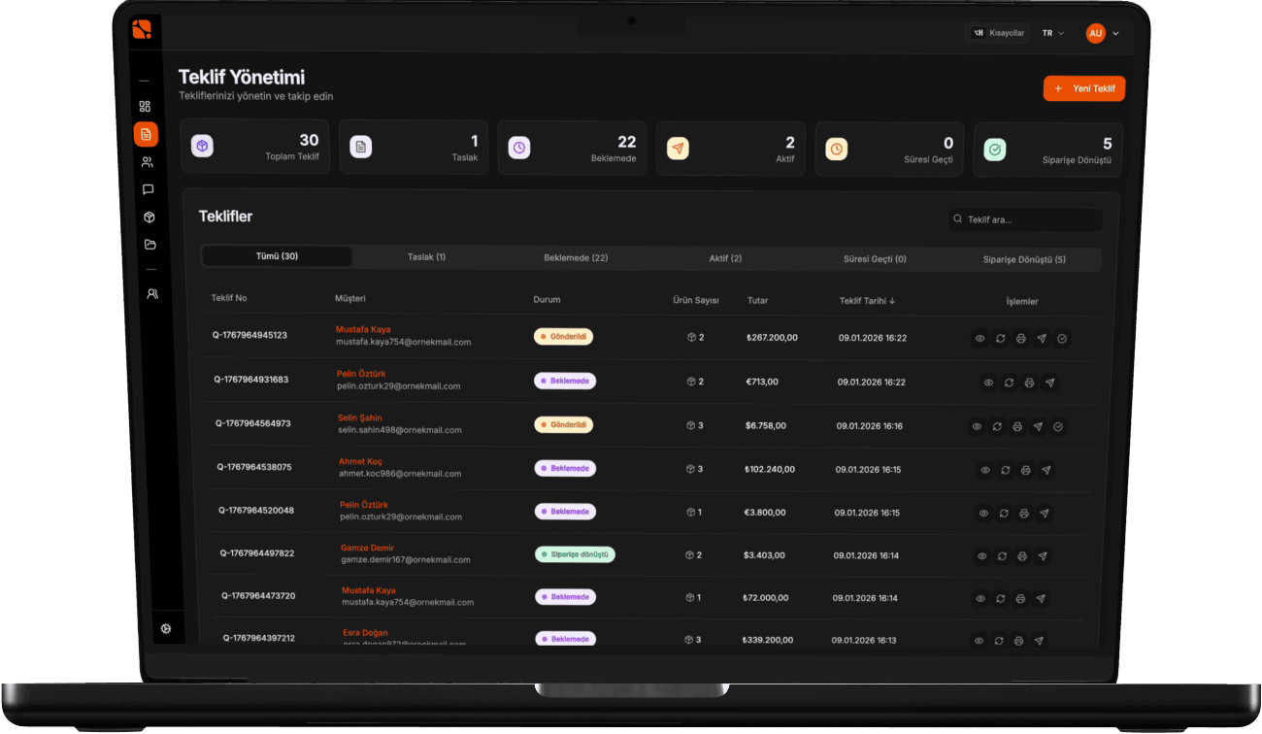The height and width of the screenshot is (734, 1262).
Task: Switch to the Beklemede (22) tab
Action: (576, 258)
